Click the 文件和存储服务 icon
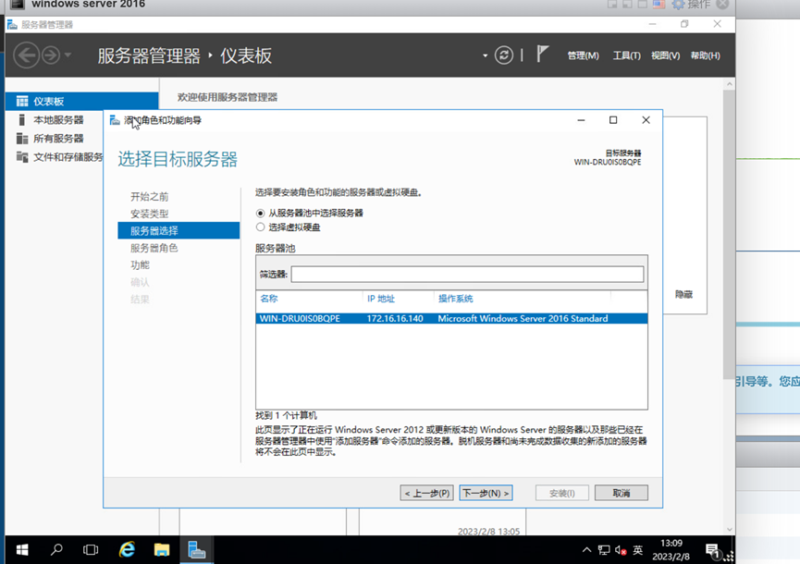This screenshot has width=800, height=564. (22, 156)
